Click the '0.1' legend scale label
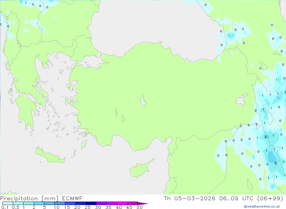 point(5,207)
